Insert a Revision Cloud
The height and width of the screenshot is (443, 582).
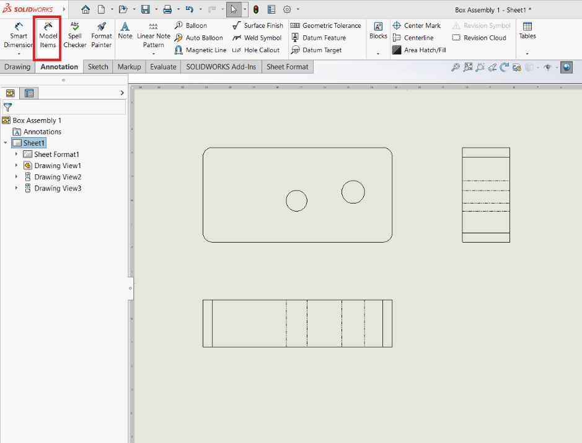479,37
